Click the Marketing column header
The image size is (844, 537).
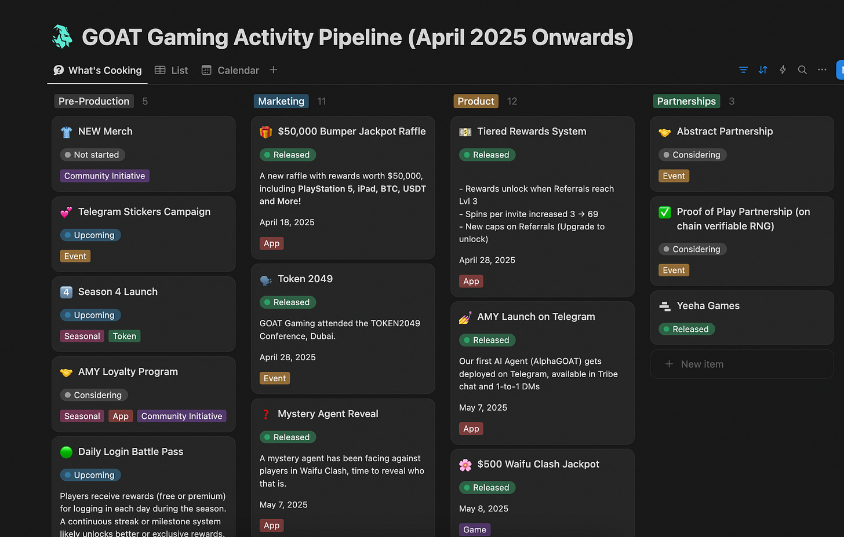(281, 101)
